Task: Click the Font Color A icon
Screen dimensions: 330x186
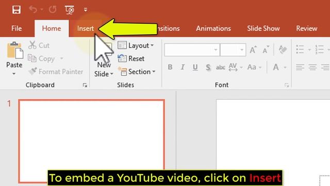Action: (x=276, y=67)
